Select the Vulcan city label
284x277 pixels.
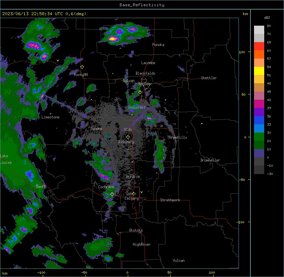179,261
